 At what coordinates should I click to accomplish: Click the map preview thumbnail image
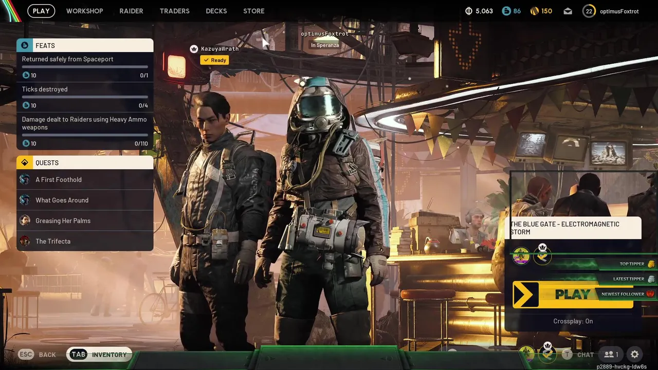coord(584,194)
